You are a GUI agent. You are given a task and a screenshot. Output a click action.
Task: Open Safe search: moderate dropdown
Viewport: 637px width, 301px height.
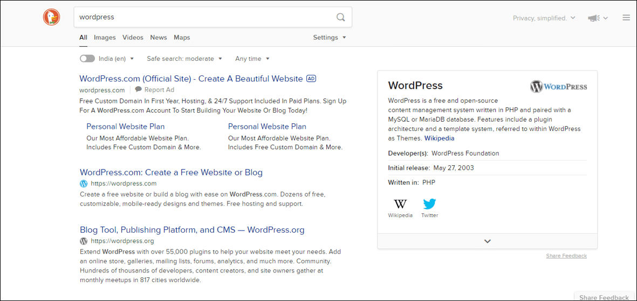[184, 59]
